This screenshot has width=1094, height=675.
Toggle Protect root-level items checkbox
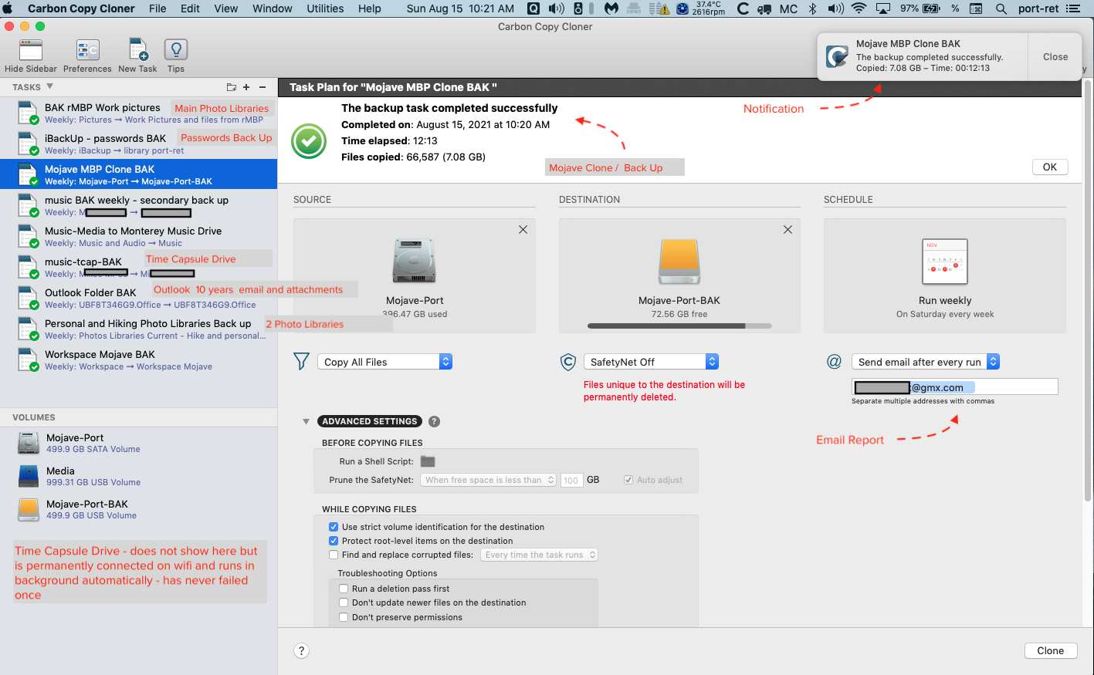click(334, 541)
